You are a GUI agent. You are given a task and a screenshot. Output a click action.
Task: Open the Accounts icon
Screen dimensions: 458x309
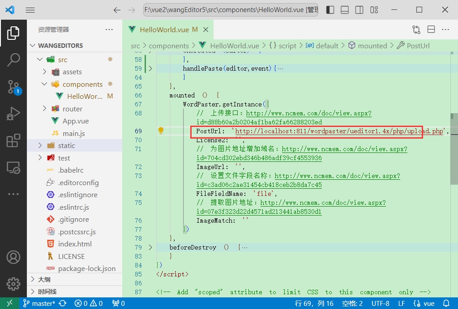[x=13, y=257]
